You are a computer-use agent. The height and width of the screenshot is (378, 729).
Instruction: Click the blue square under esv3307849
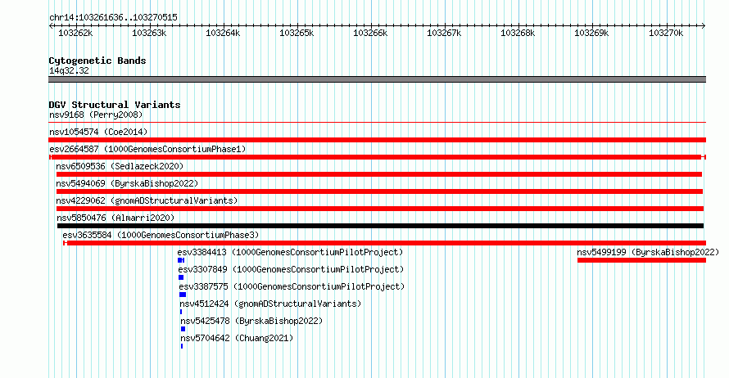click(181, 277)
